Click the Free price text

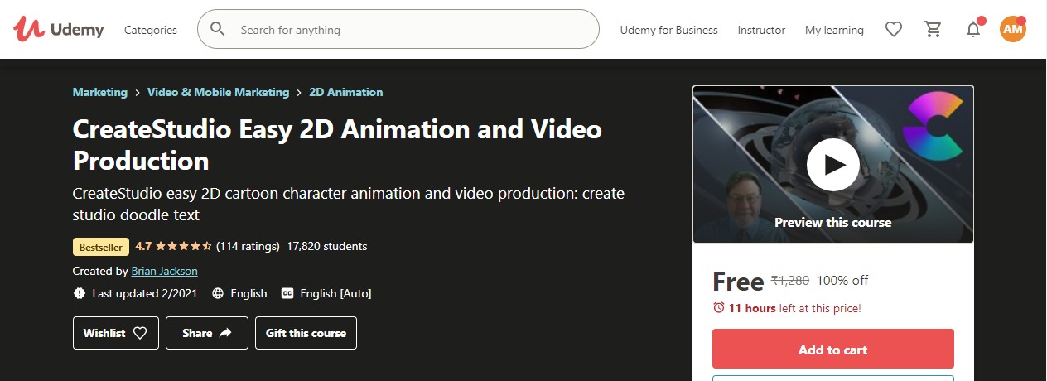tap(737, 282)
